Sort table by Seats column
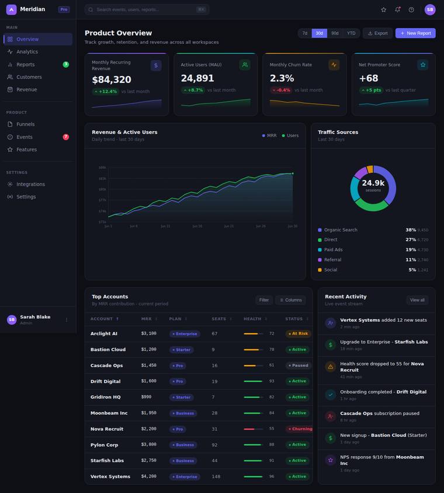The image size is (444, 493). (222, 319)
